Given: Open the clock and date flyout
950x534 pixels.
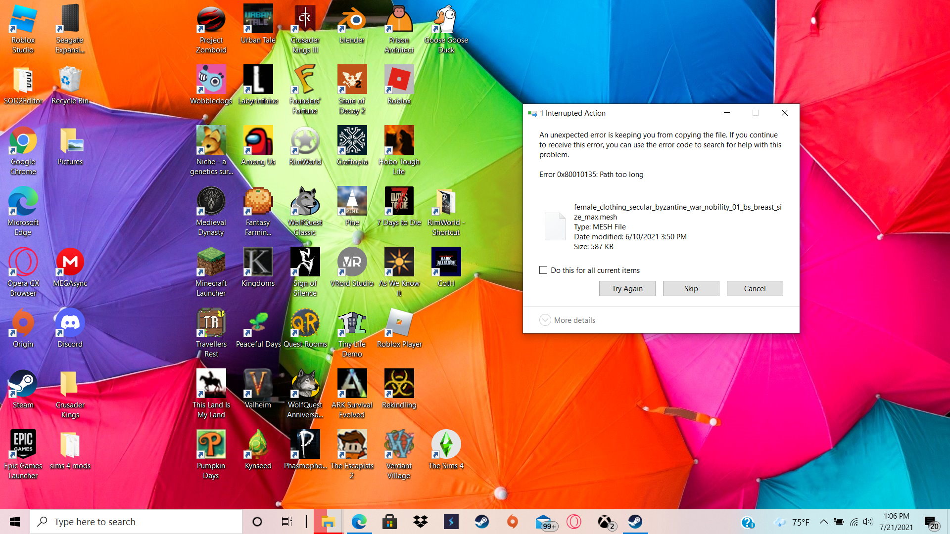Looking at the screenshot, I should 896,522.
